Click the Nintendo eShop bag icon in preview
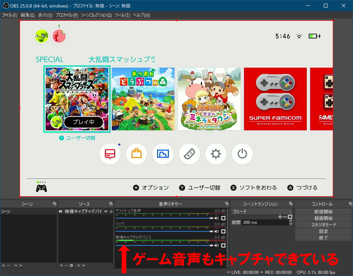Image resolution: width=353 pixels, height=276 pixels. (136, 154)
